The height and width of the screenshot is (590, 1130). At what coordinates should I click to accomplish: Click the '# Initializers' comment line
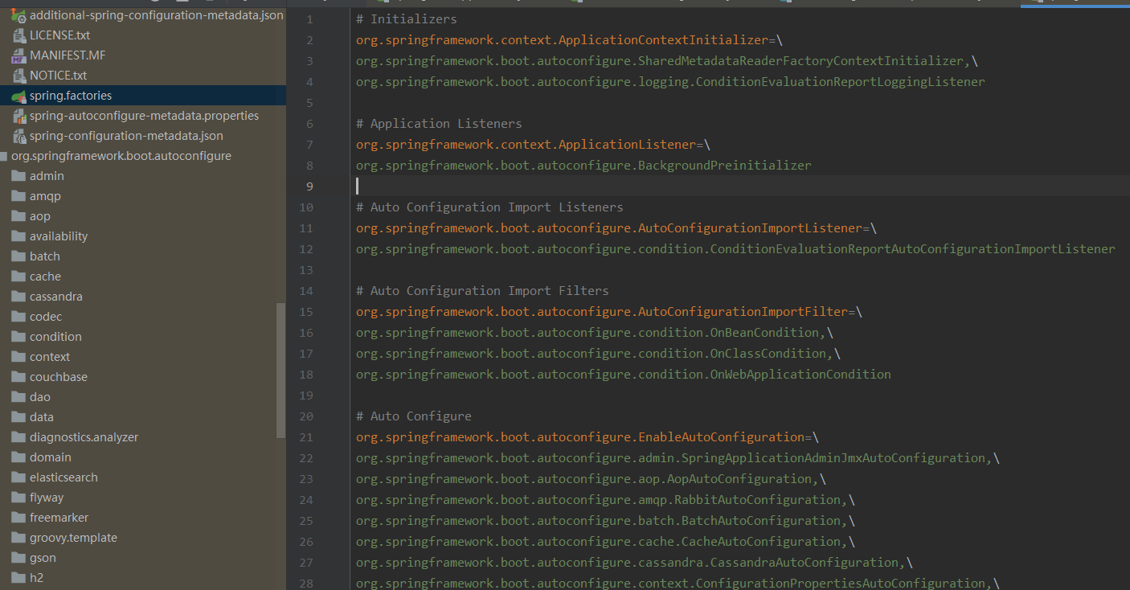(407, 19)
